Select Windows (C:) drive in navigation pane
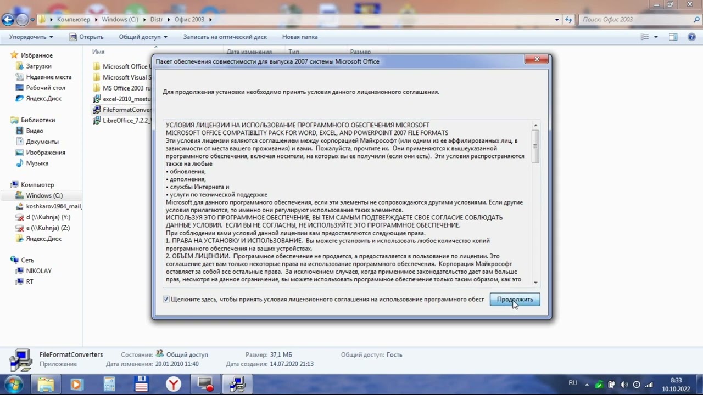Screen dimensions: 703x395 pos(44,195)
